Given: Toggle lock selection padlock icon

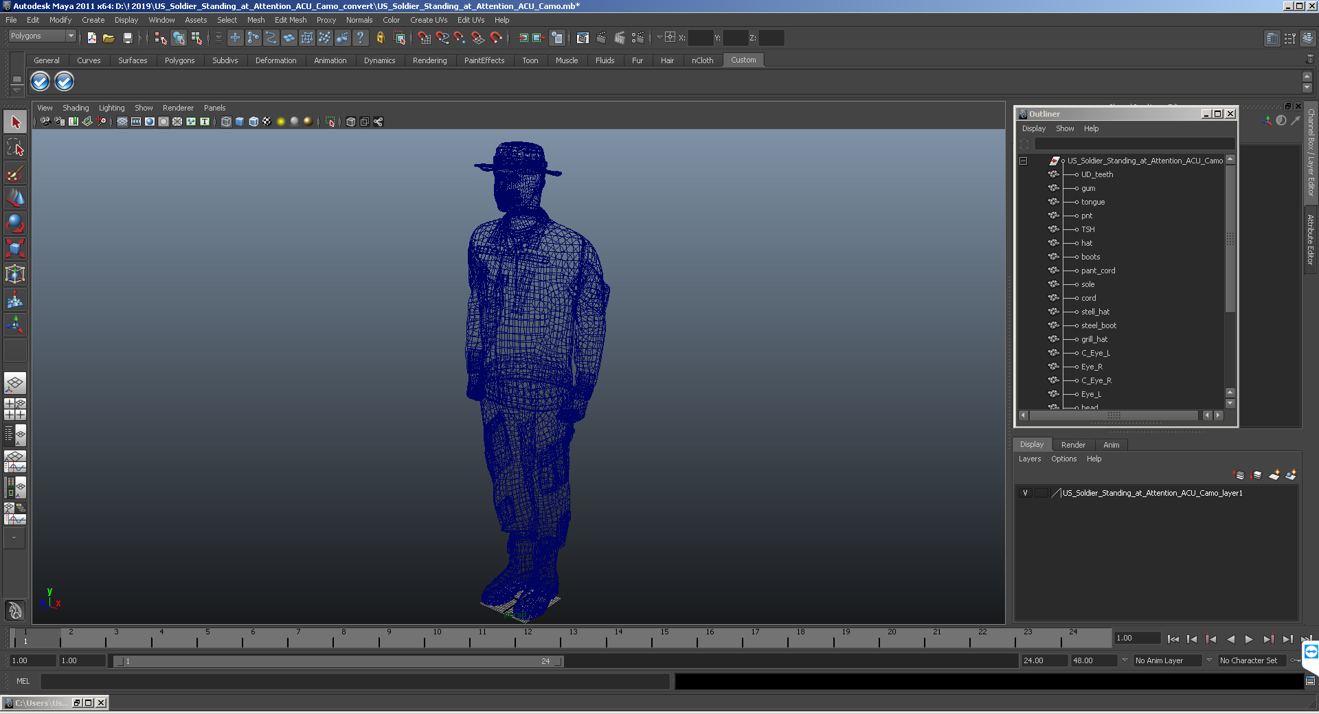Looking at the screenshot, I should (380, 38).
